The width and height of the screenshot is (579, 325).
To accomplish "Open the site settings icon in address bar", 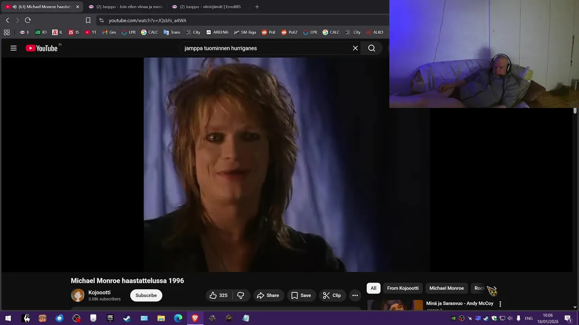I will pyautogui.click(x=101, y=20).
